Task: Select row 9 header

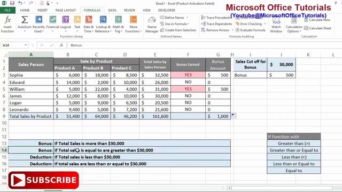Action: pyautogui.click(x=4, y=116)
